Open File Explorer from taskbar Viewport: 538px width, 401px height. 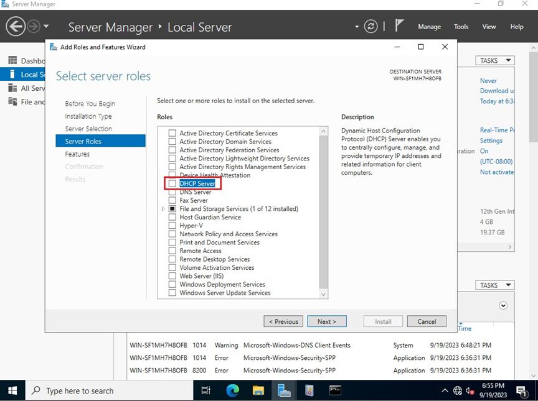pos(258,390)
